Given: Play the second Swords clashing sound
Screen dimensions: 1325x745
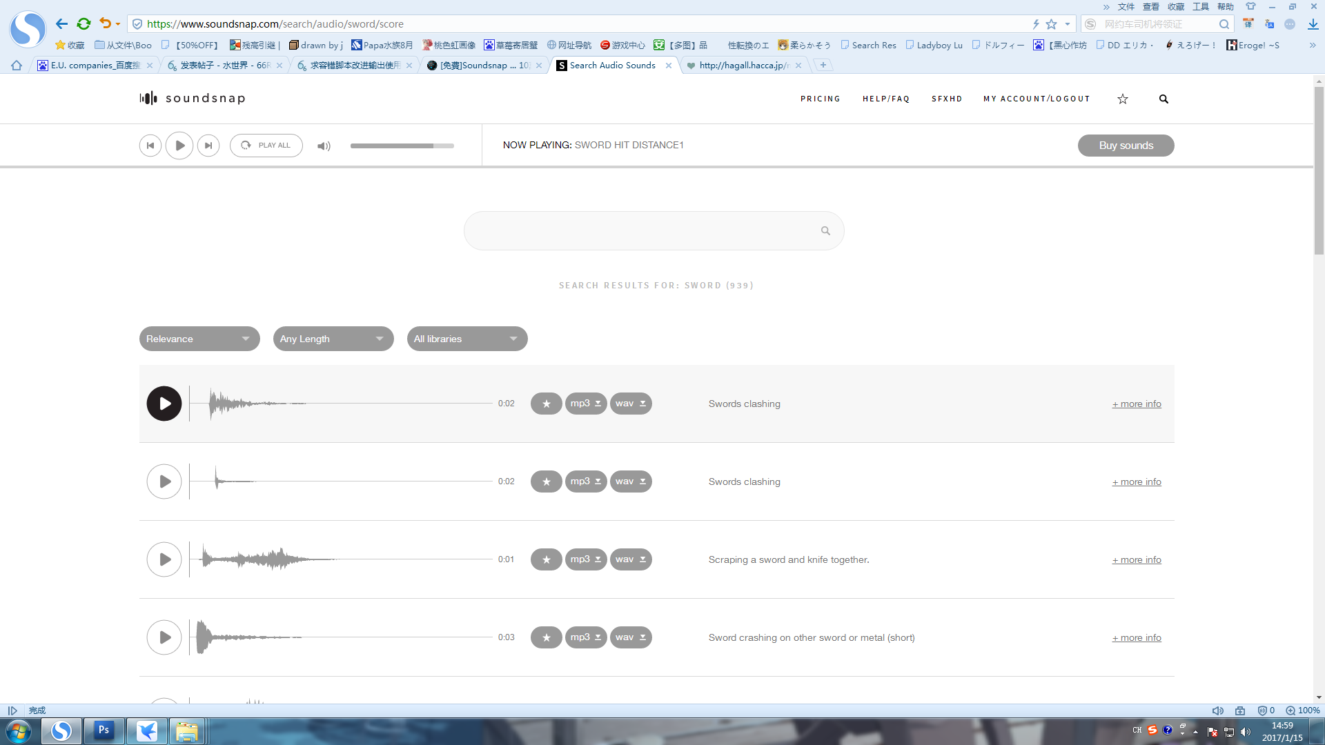Looking at the screenshot, I should (x=164, y=481).
